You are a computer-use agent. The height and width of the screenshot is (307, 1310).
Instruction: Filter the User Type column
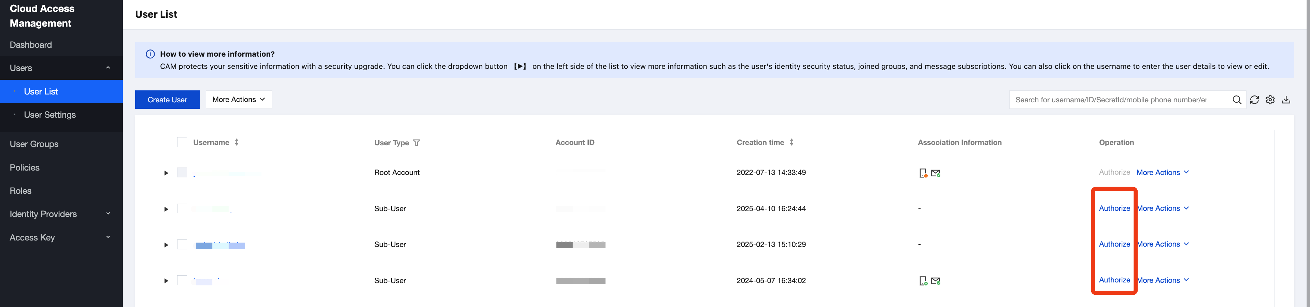coord(416,143)
